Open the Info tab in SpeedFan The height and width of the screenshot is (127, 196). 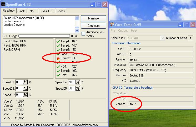(x=31, y=11)
